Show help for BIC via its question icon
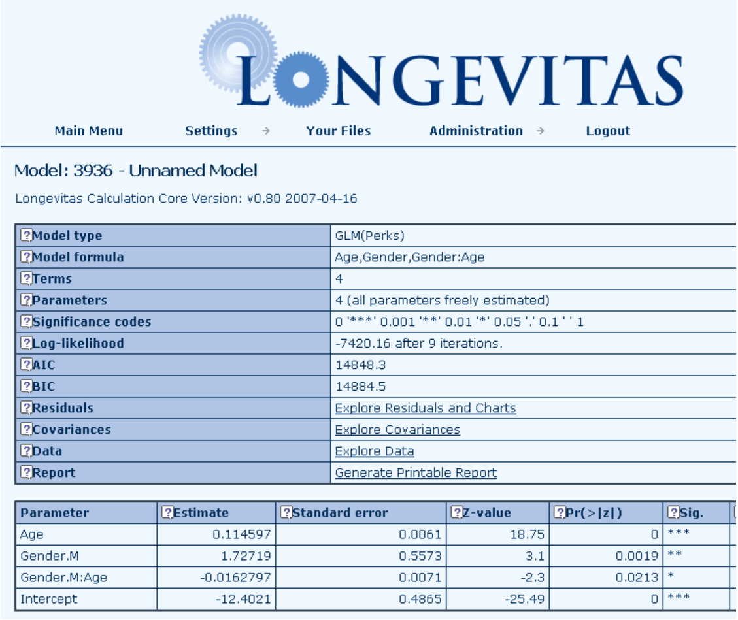The image size is (738, 620). click(26, 387)
